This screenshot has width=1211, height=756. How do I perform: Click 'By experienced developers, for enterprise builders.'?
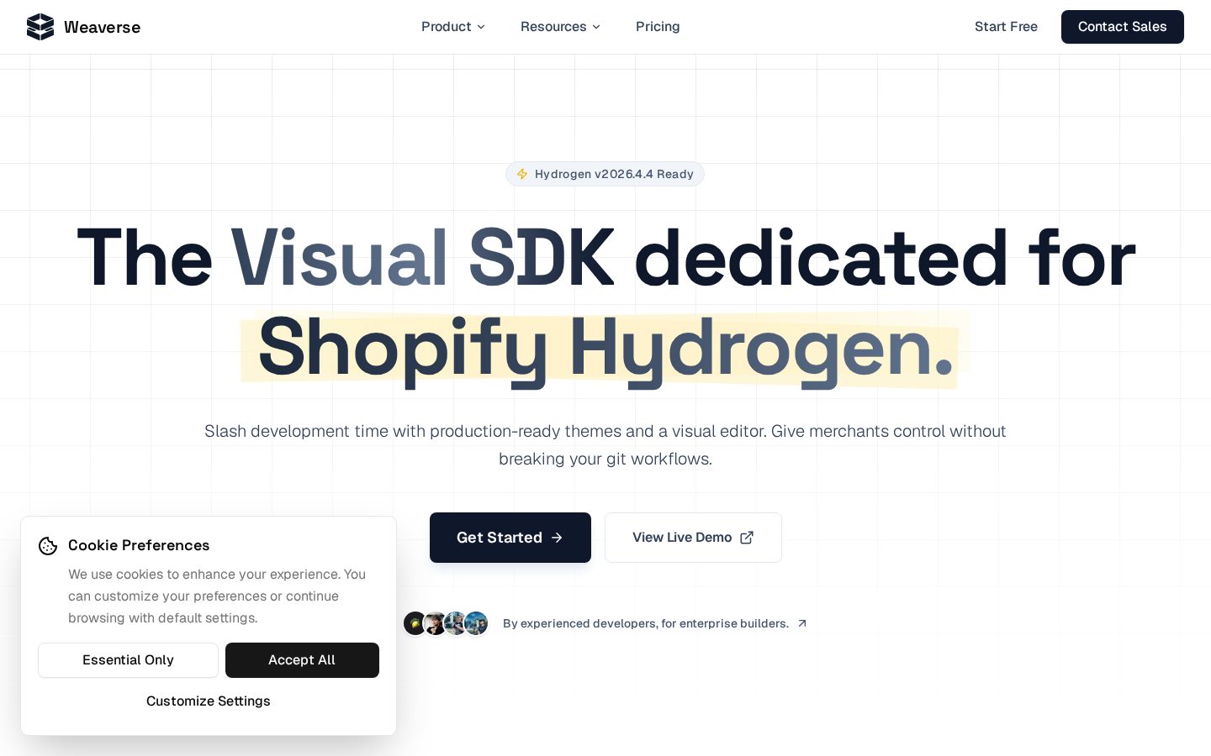(646, 623)
